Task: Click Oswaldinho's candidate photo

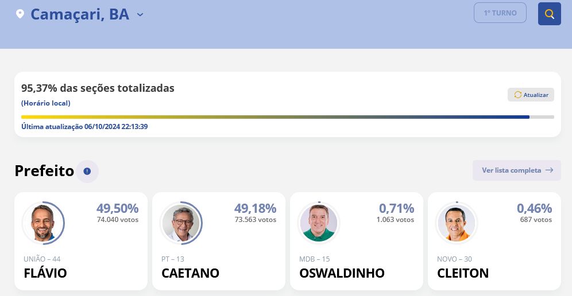Action: pyautogui.click(x=319, y=223)
